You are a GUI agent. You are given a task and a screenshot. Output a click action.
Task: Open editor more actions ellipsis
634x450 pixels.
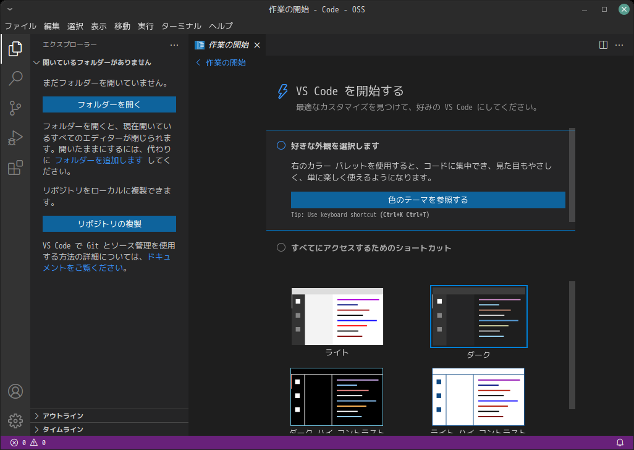click(619, 45)
